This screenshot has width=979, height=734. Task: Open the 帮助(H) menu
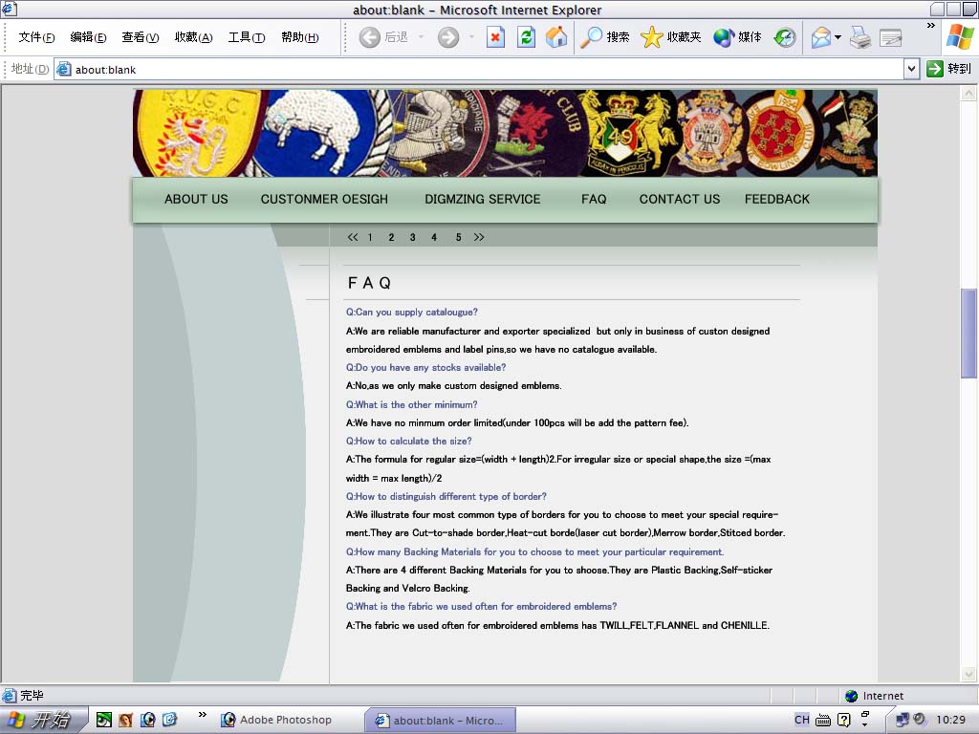point(299,37)
